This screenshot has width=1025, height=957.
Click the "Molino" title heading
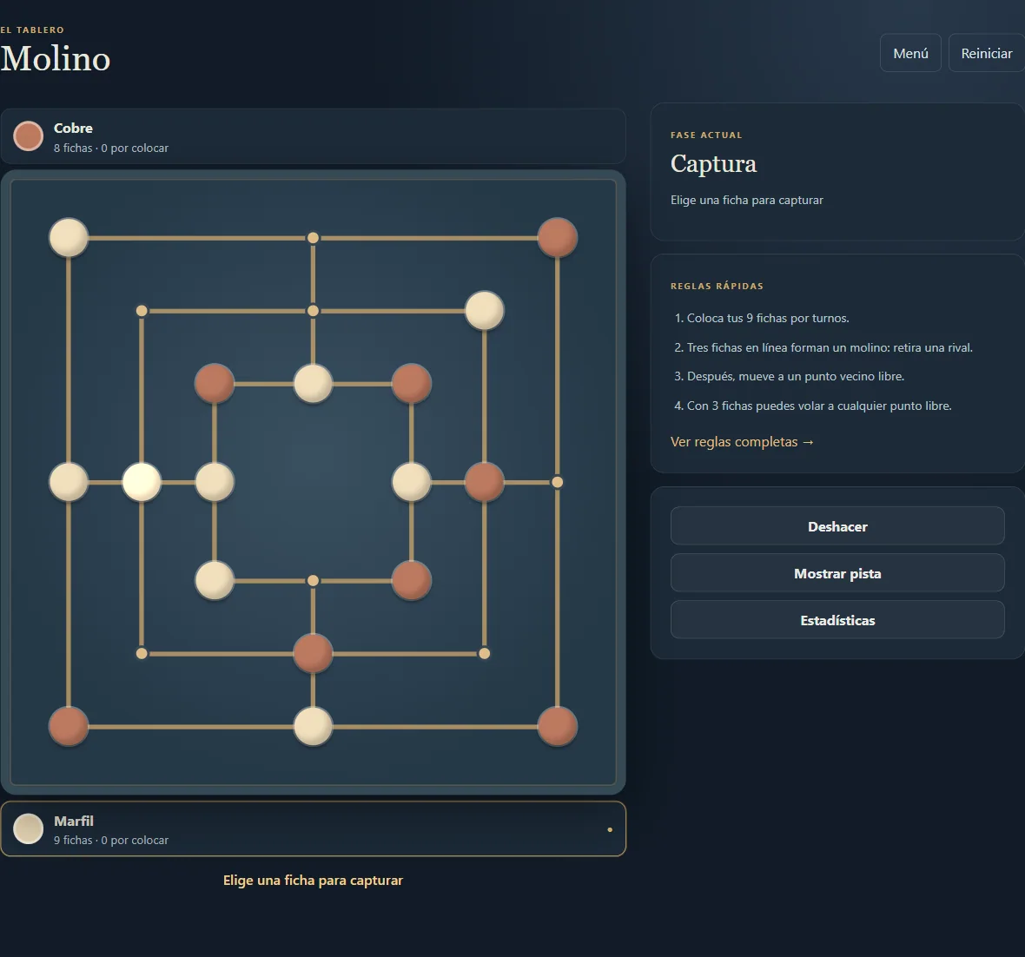[56, 59]
